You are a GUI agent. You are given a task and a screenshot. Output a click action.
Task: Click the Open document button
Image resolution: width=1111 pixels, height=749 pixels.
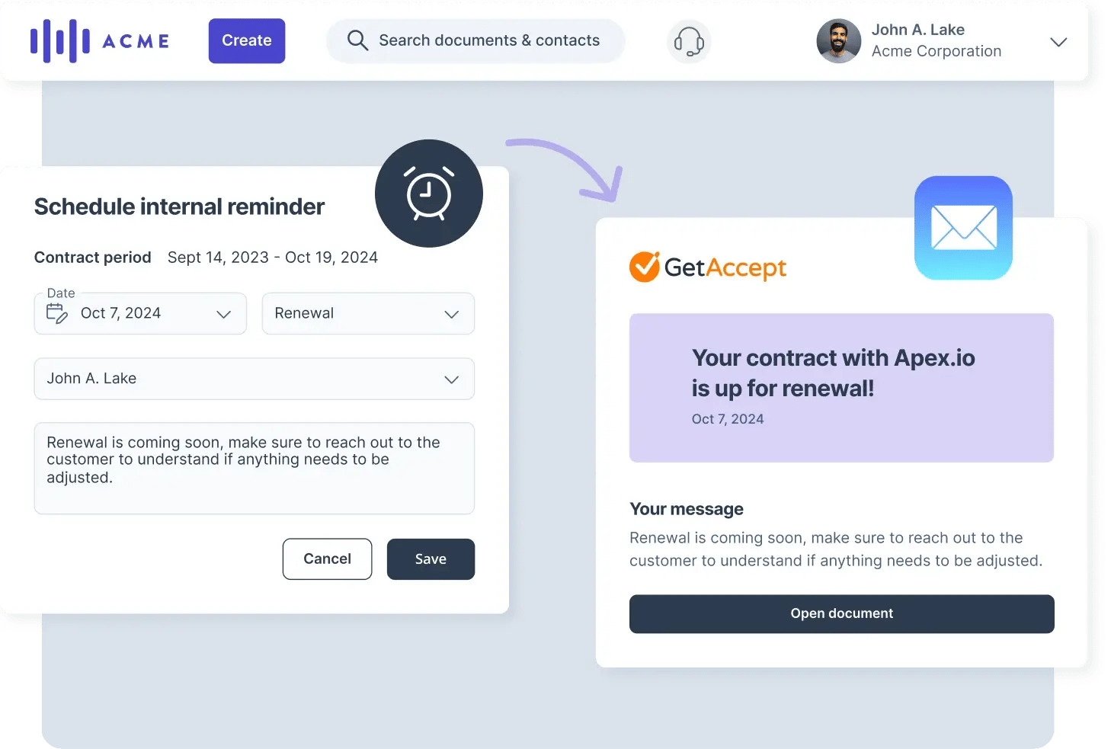[841, 614]
